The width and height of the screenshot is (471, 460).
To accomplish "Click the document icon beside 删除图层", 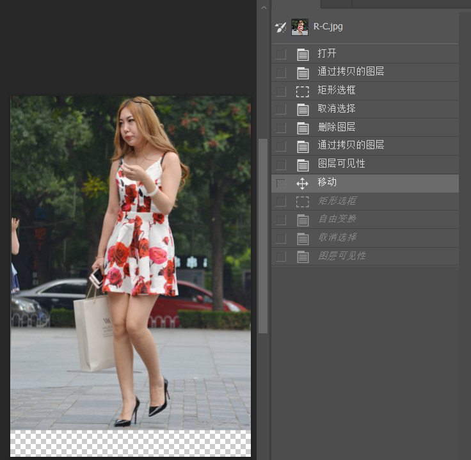I will click(303, 128).
